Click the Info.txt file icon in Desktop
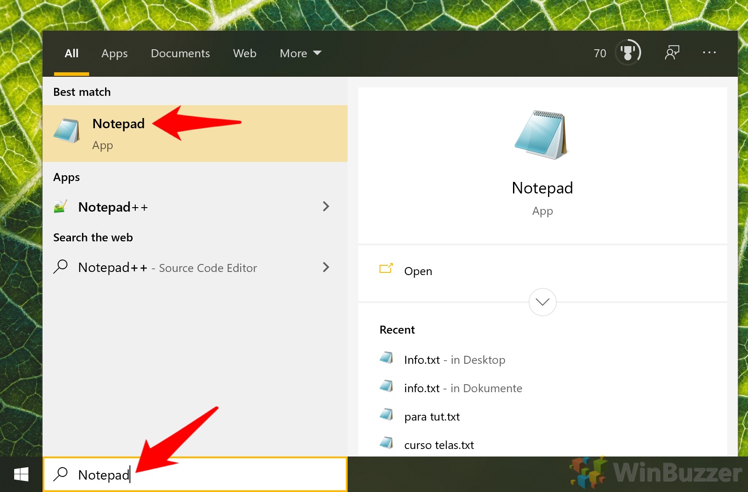The height and width of the screenshot is (492, 748). [387, 358]
